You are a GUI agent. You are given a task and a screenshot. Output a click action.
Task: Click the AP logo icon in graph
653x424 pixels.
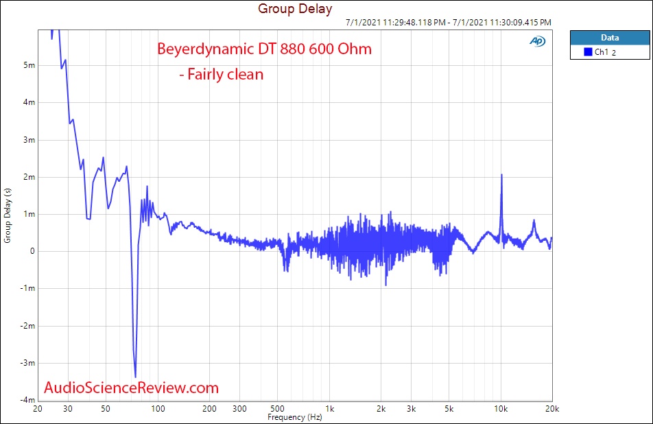pyautogui.click(x=538, y=41)
